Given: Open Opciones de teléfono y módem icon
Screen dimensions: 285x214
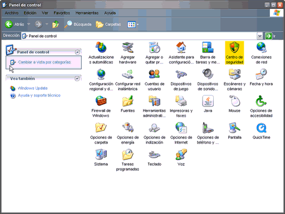Looking at the screenshot, I should click(x=208, y=133).
